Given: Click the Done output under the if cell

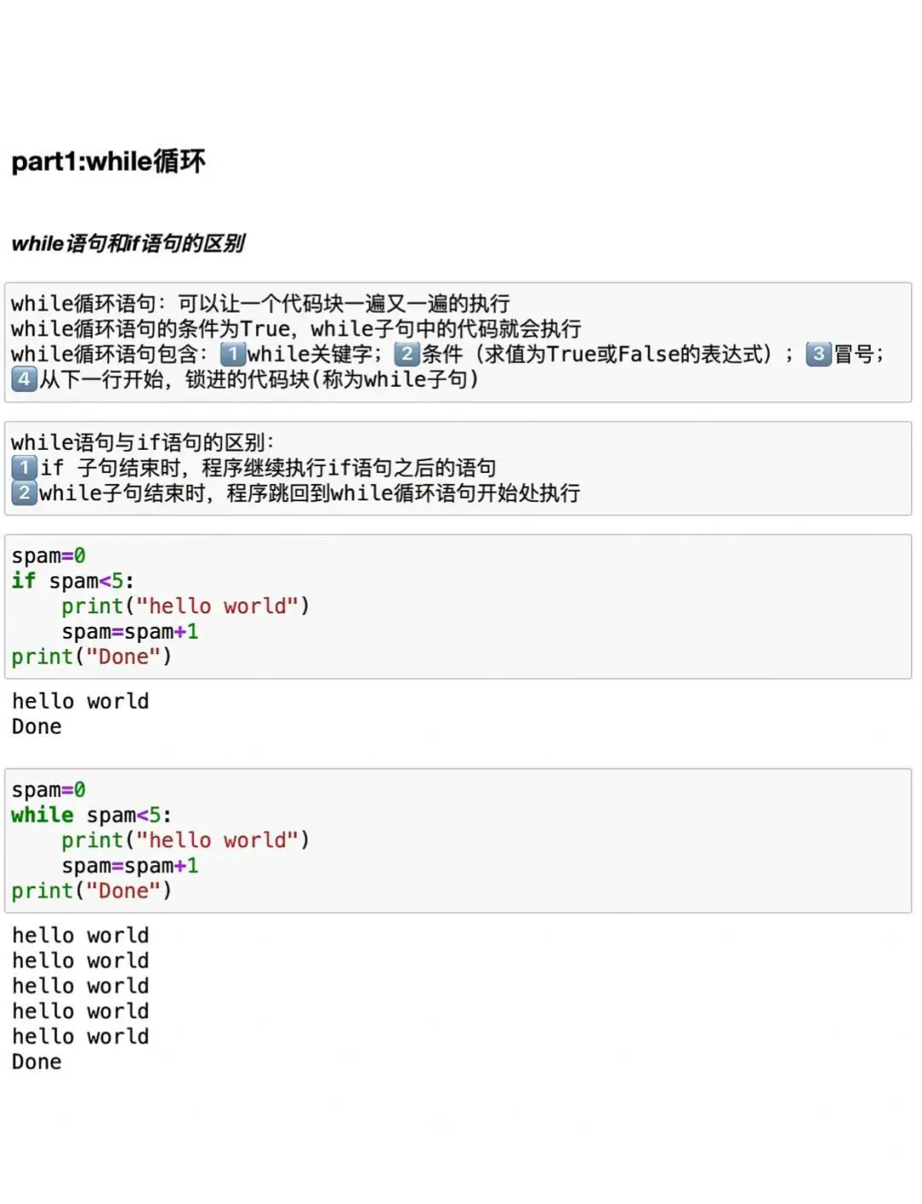Looking at the screenshot, I should (37, 727).
